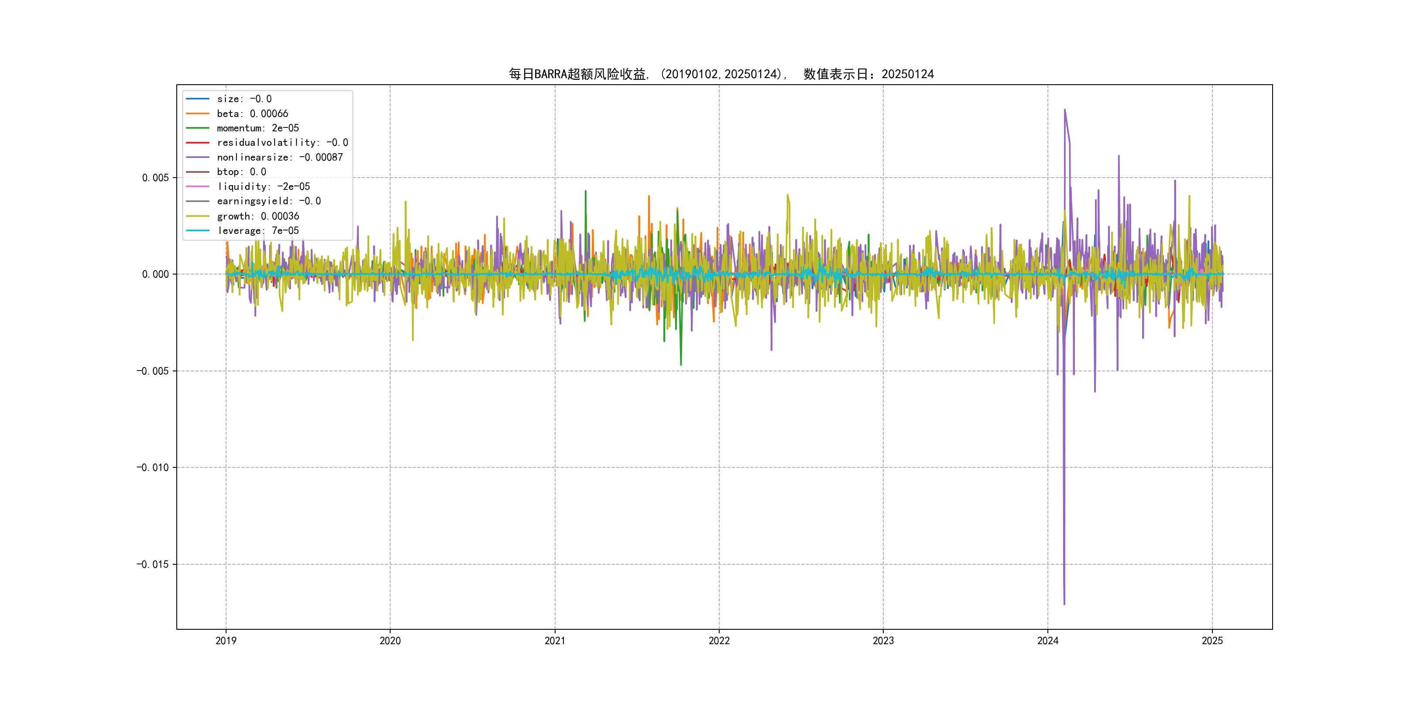Click the 2025 x-axis tick label
1414x707 pixels.
[x=1212, y=641]
